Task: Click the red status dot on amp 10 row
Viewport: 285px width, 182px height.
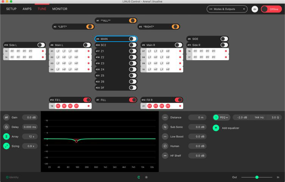Action: [x=180, y=69]
